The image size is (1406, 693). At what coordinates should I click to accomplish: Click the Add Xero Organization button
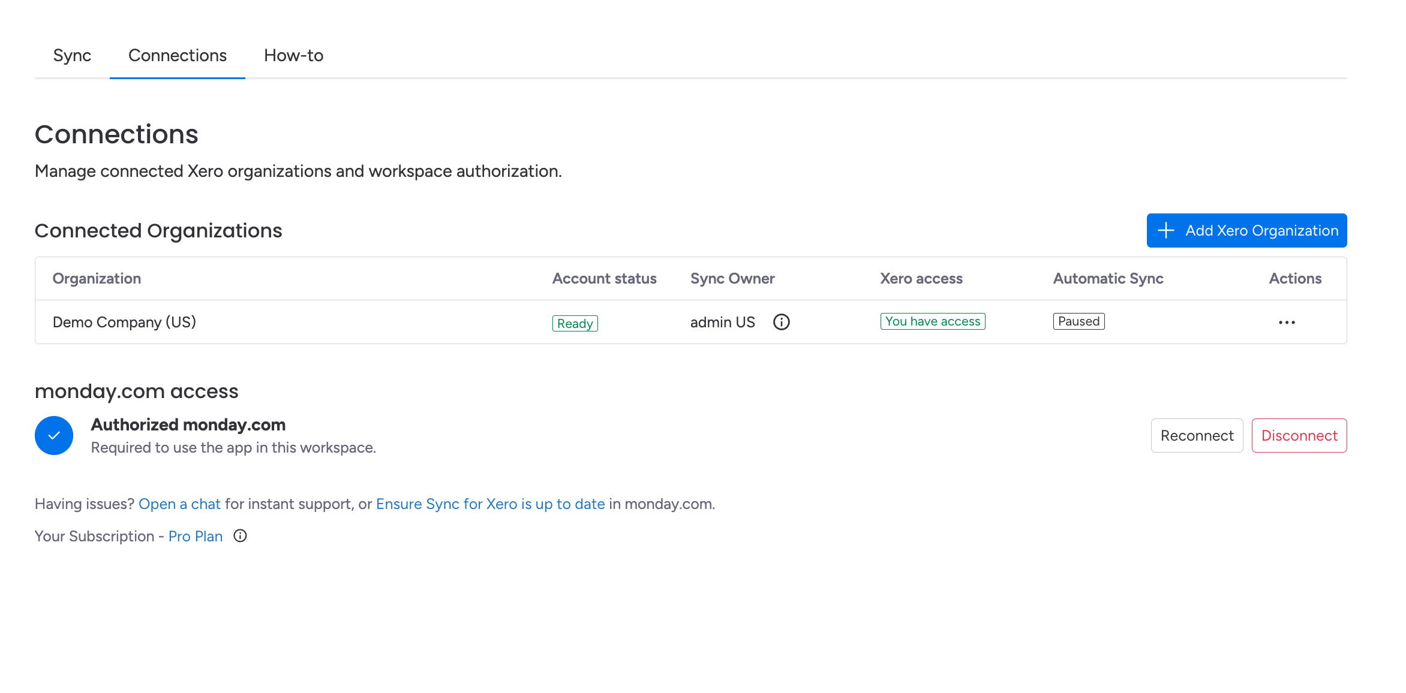1246,231
